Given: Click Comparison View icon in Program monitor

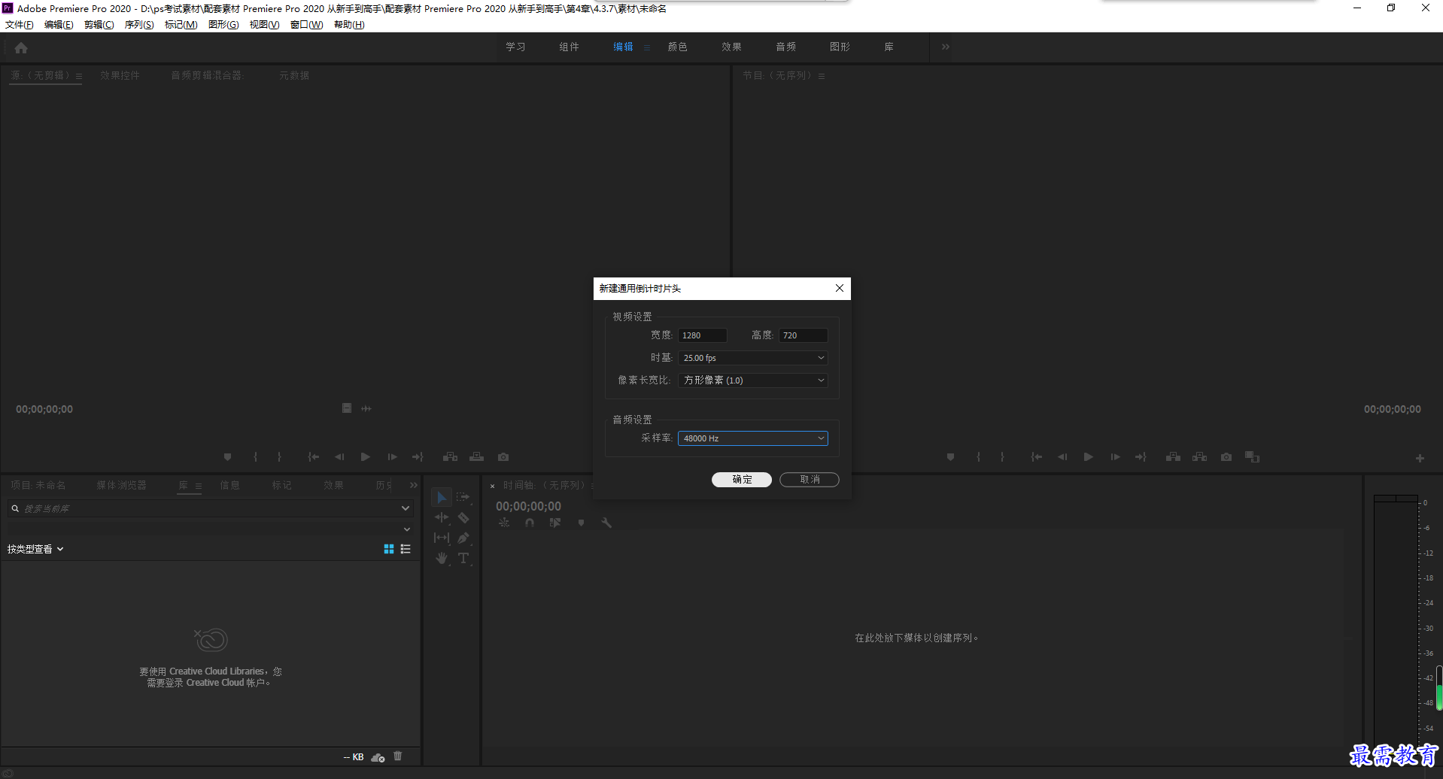Looking at the screenshot, I should pyautogui.click(x=1253, y=456).
